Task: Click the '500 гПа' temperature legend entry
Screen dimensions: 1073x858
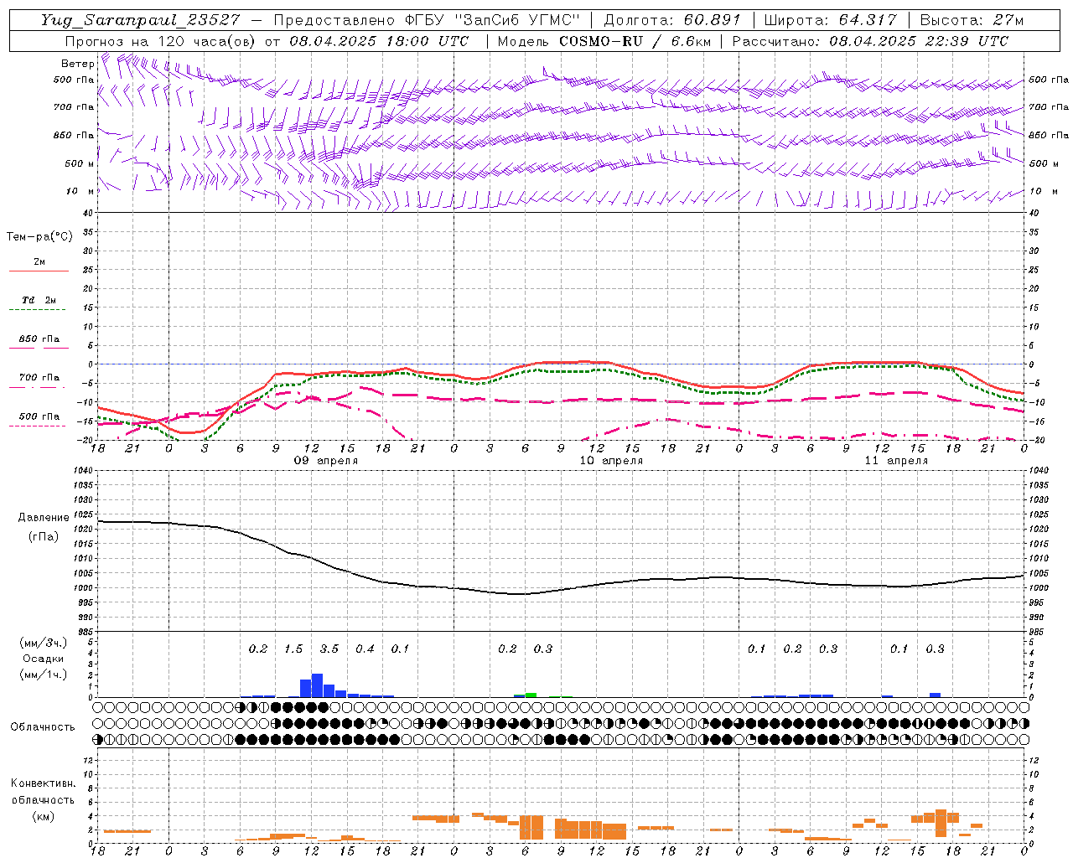Action: [39, 416]
